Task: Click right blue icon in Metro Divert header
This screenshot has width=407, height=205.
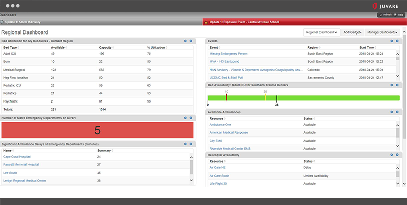Action: pyautogui.click(x=191, y=118)
